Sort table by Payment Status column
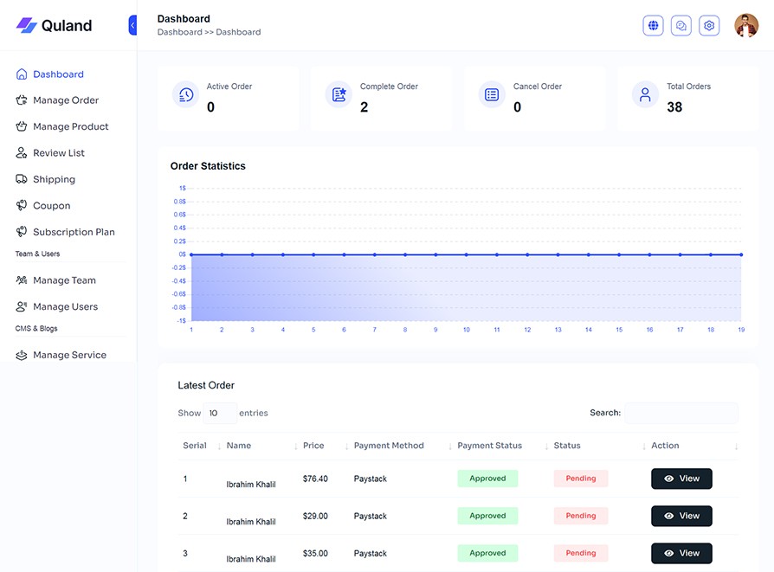The image size is (774, 572). [489, 446]
